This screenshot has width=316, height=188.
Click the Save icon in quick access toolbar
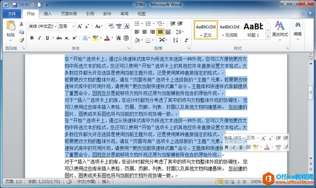coord(14,5)
